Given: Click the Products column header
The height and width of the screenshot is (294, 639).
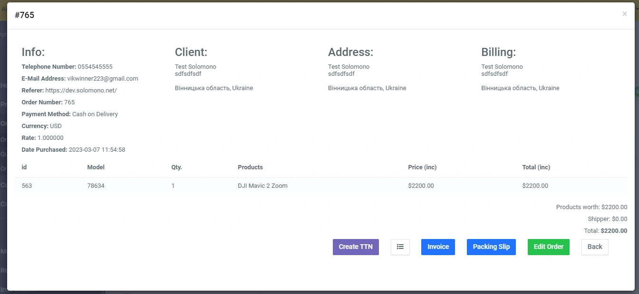Looking at the screenshot, I should click(250, 167).
